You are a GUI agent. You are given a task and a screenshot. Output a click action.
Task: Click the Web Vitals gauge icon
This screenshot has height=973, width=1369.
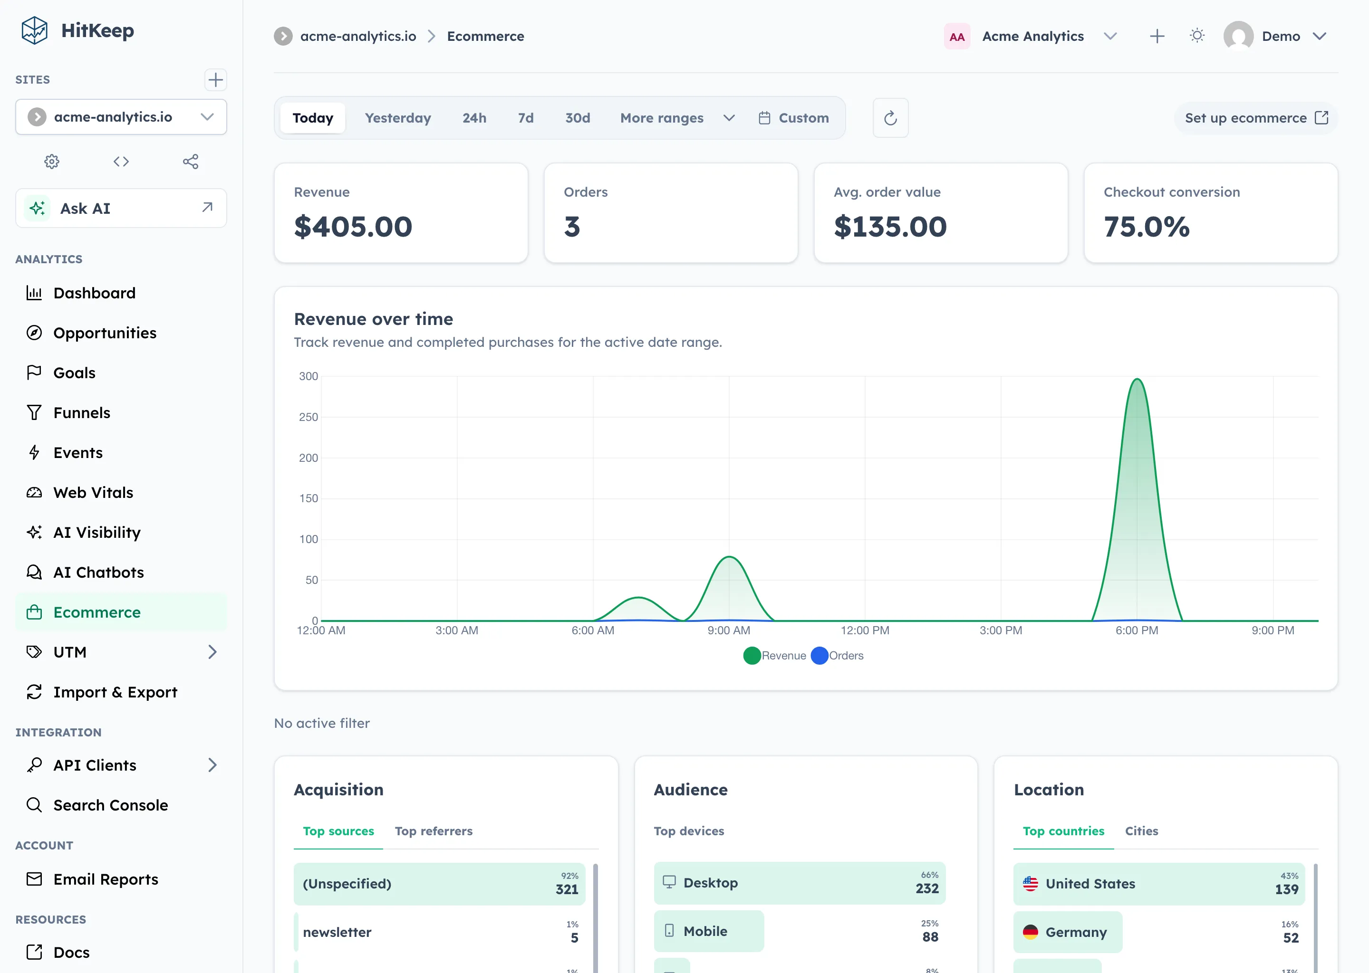click(x=34, y=493)
